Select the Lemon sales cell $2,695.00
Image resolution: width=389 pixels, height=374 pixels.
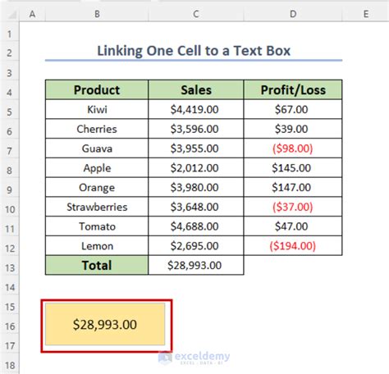pos(196,246)
